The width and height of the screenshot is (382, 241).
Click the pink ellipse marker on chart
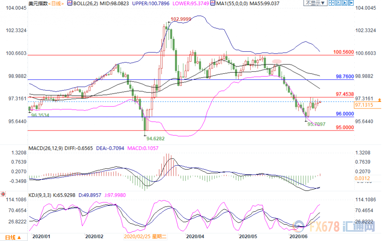(277, 61)
